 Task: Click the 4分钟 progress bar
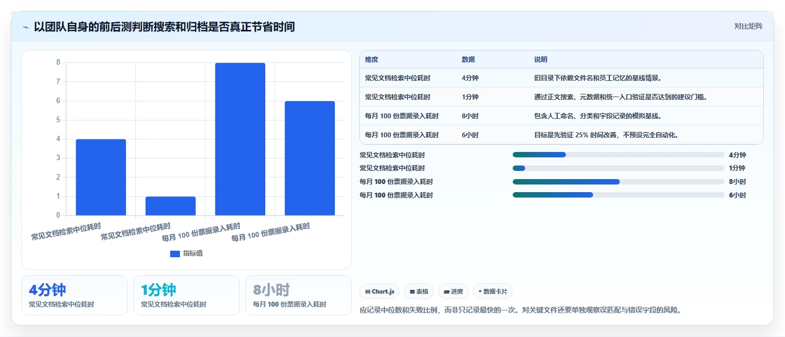(x=618, y=155)
